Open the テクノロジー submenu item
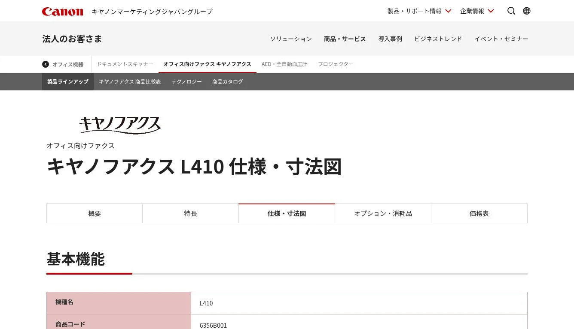Image resolution: width=574 pixels, height=329 pixels. [x=186, y=82]
